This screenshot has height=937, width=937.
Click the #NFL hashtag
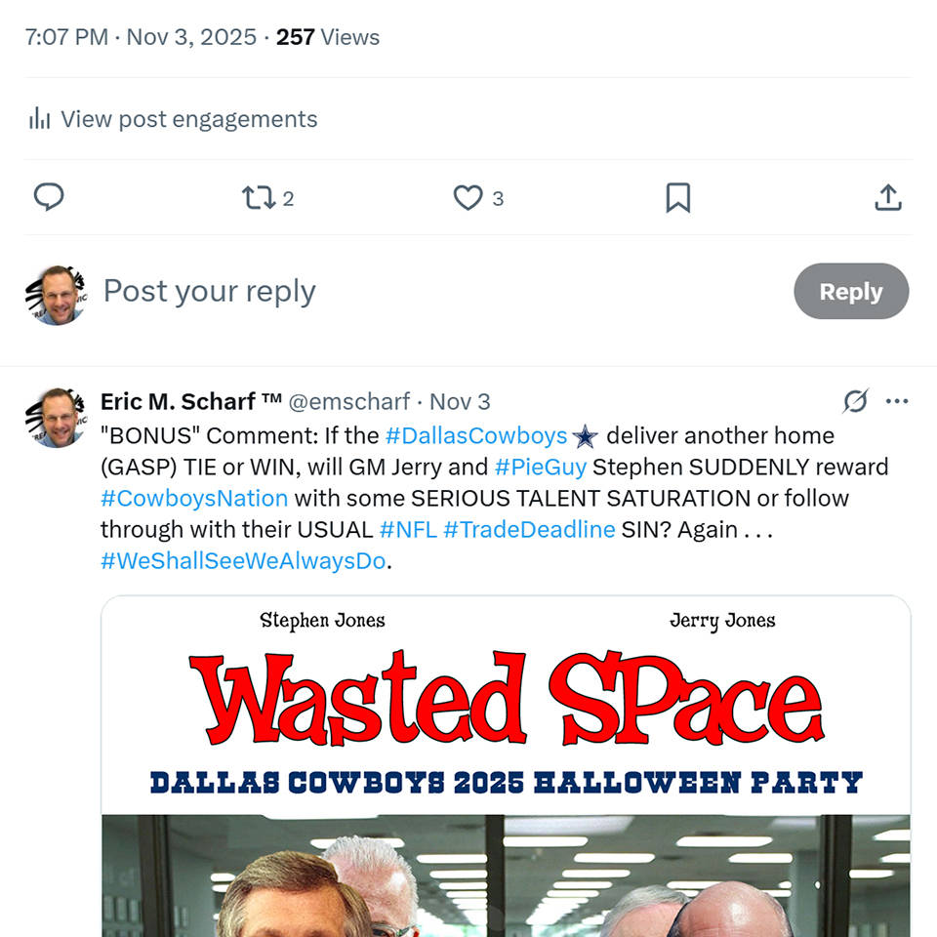pyautogui.click(x=407, y=529)
